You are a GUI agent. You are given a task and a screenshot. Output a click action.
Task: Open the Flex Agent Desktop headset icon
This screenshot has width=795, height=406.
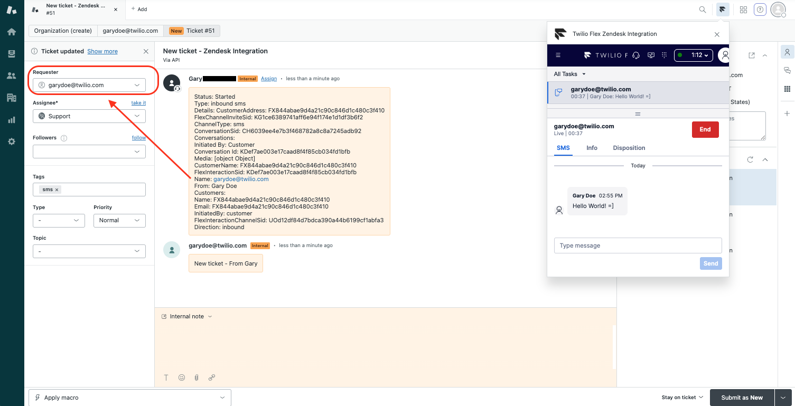[636, 55]
